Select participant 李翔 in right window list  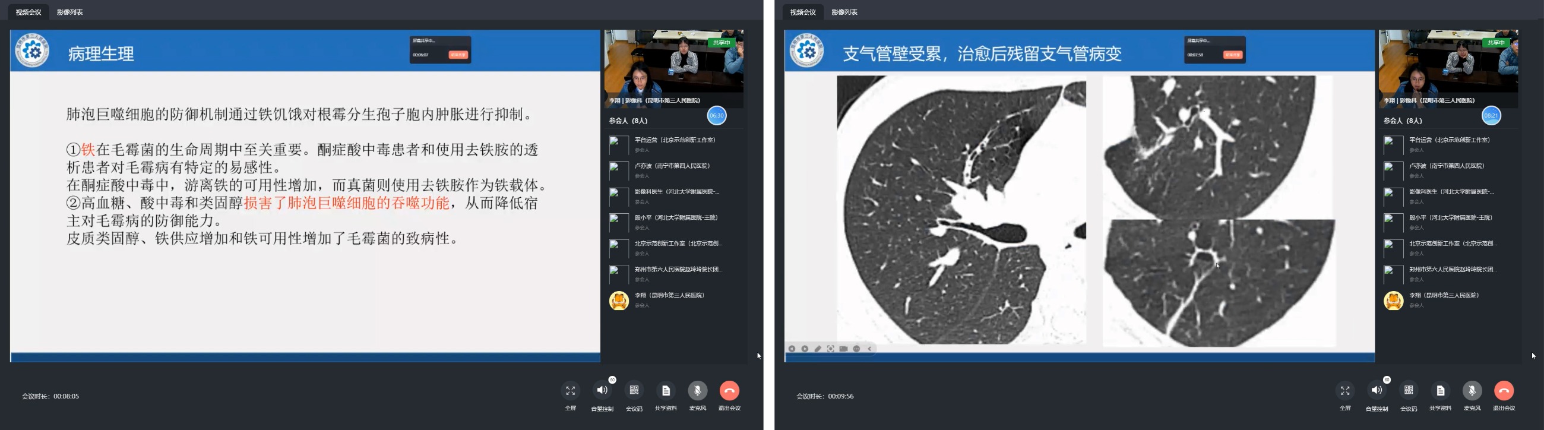click(x=1448, y=300)
